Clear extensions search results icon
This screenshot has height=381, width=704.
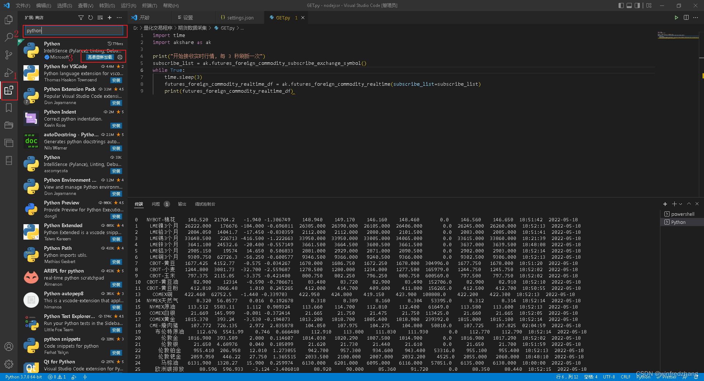100,18
